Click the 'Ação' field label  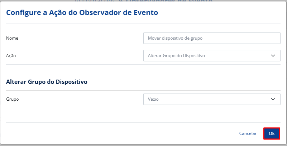tap(11, 56)
